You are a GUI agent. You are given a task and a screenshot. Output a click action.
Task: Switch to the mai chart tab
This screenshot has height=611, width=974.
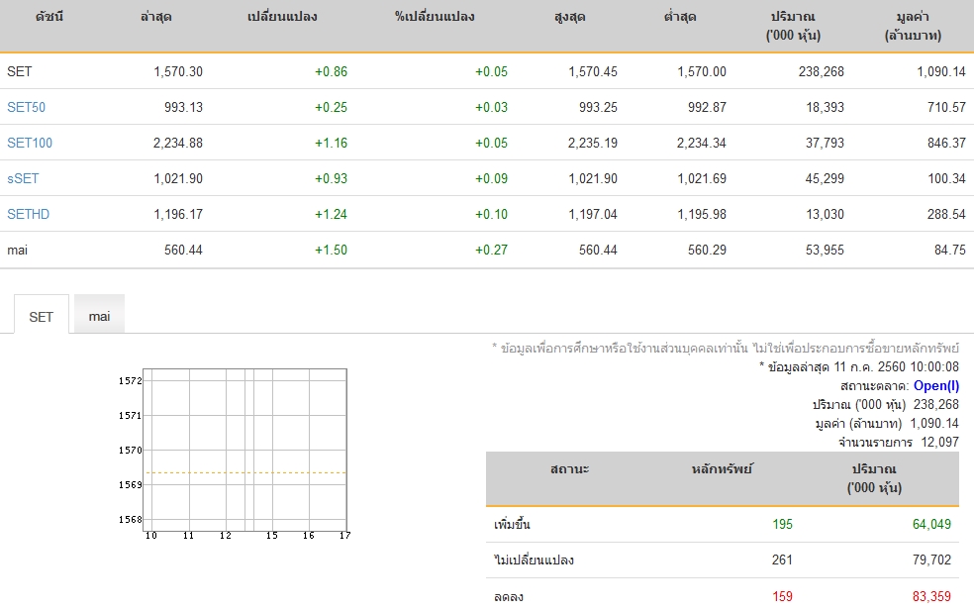point(99,316)
